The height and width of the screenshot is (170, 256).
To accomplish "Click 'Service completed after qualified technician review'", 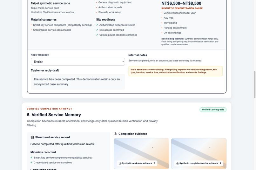I will (62, 144).
